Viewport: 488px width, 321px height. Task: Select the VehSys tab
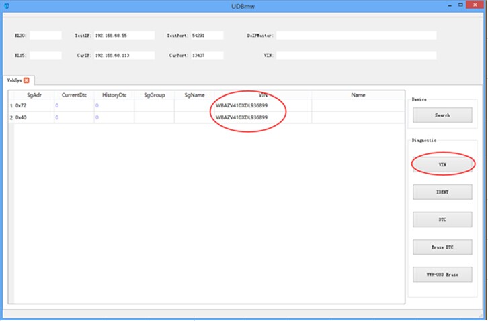pos(15,80)
